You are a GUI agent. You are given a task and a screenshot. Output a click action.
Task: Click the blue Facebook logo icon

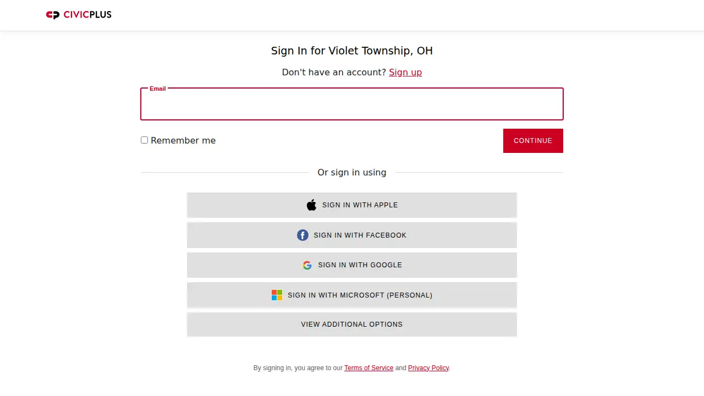tap(302, 235)
